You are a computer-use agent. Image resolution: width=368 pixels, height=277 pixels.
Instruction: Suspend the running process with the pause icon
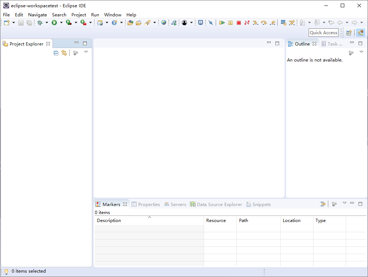(x=230, y=22)
